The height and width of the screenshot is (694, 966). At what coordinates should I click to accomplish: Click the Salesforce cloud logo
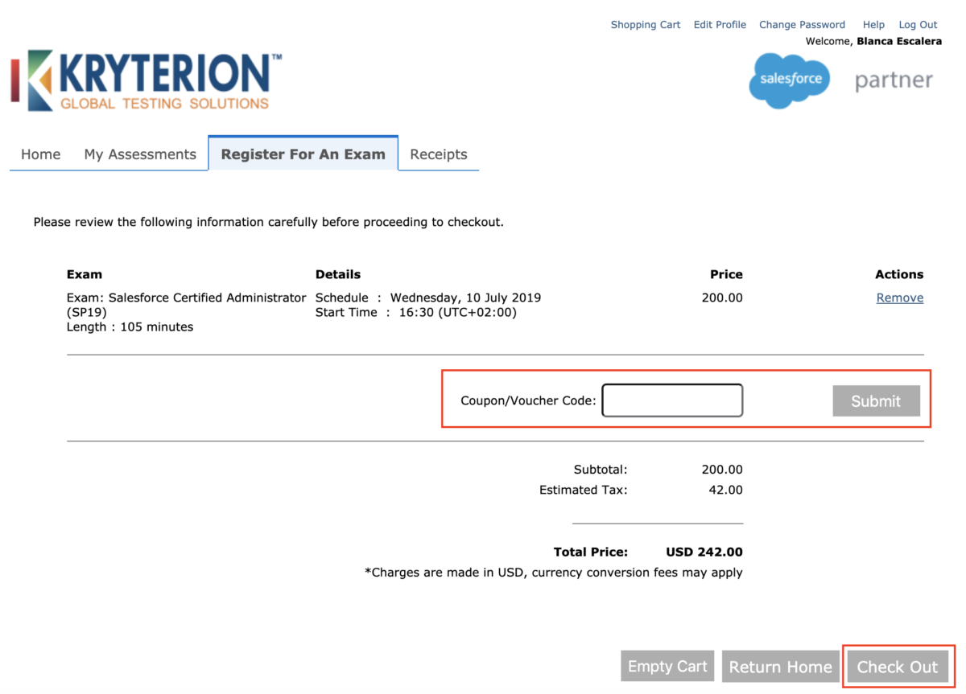[789, 80]
